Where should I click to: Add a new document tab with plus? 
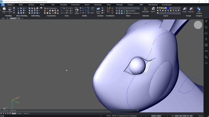22,18
